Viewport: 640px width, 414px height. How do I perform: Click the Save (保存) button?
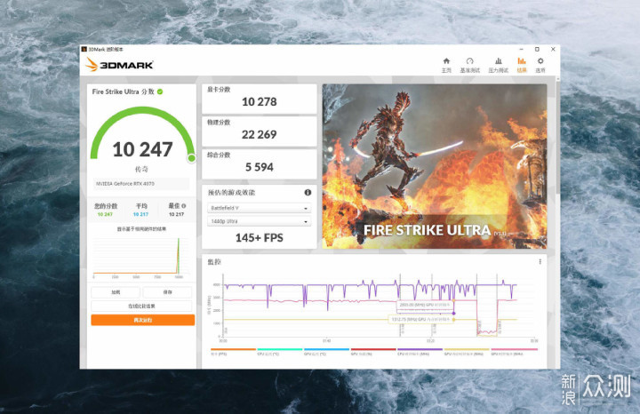pyautogui.click(x=167, y=292)
